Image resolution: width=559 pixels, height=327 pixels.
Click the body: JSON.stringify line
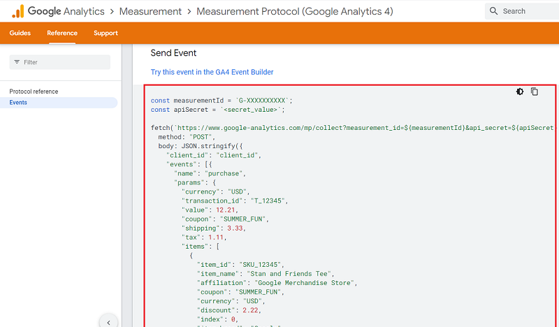click(201, 146)
